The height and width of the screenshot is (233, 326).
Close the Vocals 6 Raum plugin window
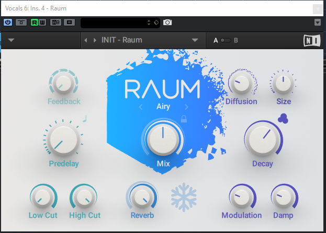pyautogui.click(x=318, y=9)
